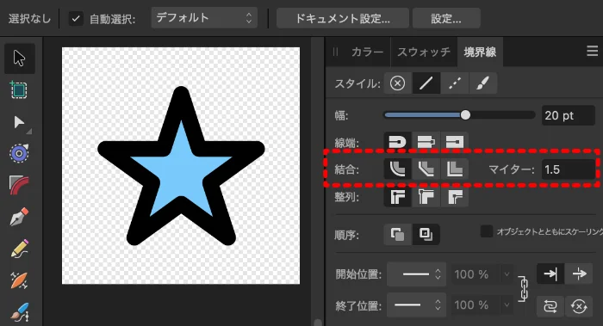Select the Node tool

point(18,123)
